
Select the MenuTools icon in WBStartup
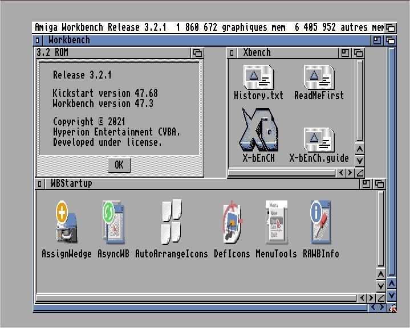coord(277,222)
